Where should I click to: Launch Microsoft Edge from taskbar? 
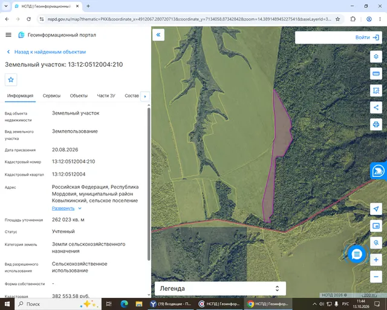[x=124, y=304]
